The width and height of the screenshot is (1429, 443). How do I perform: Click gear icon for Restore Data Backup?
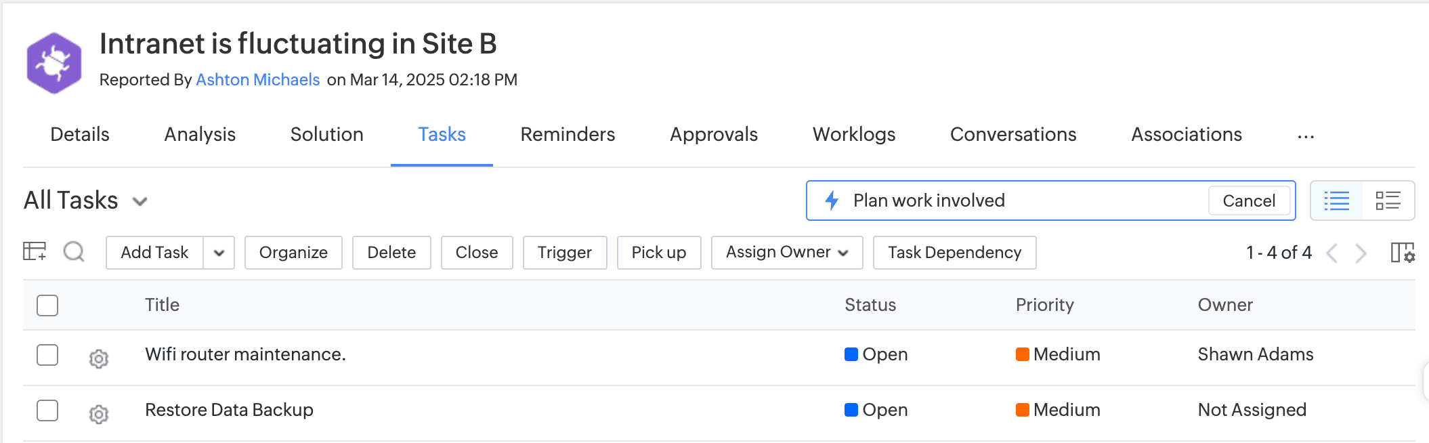click(99, 414)
